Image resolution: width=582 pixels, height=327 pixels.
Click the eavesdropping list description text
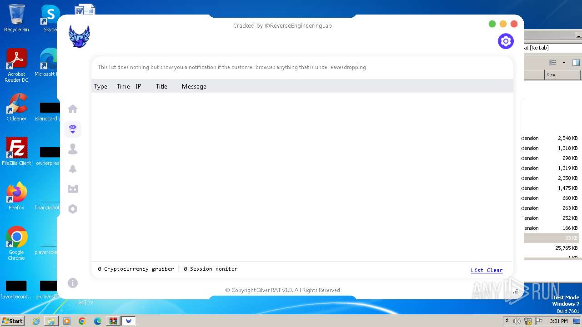click(x=232, y=67)
